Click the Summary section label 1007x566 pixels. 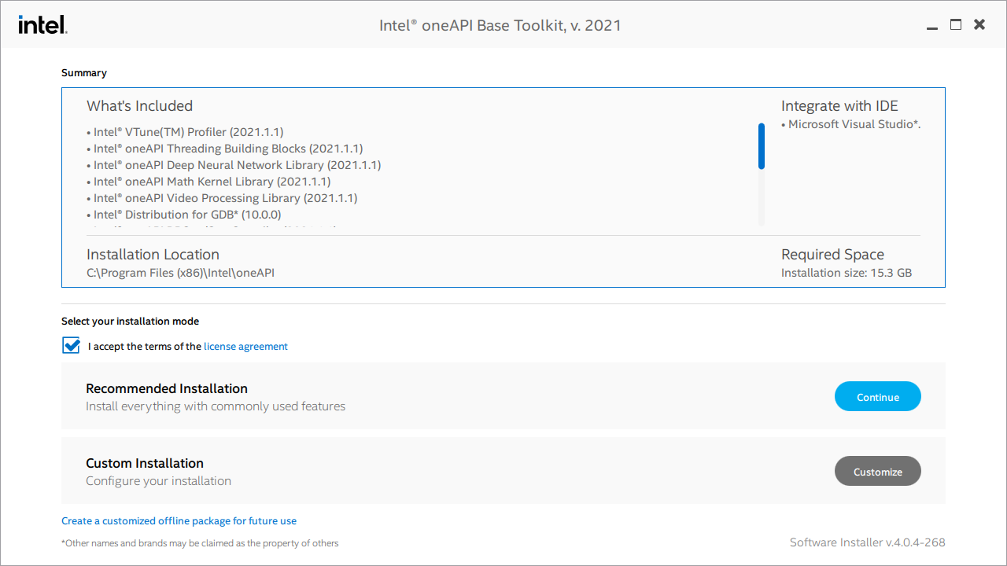tap(84, 72)
